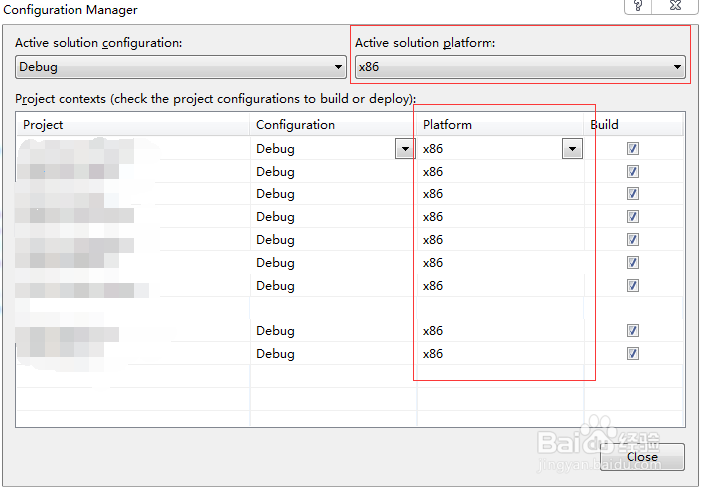This screenshot has height=489, width=701.
Task: Select the x86 platform cell in the last row
Action: (x=499, y=354)
